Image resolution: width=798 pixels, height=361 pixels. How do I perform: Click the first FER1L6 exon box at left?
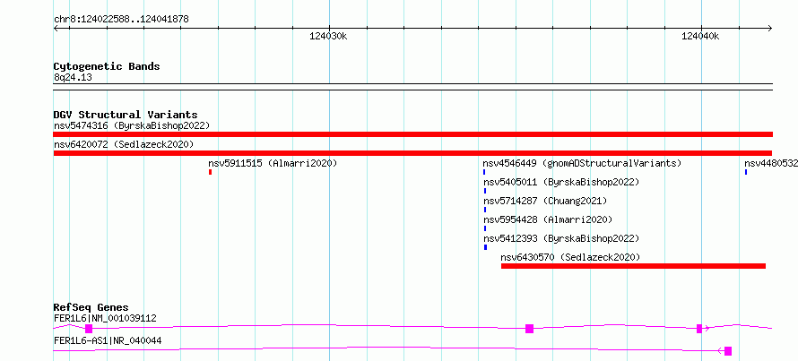coord(89,329)
